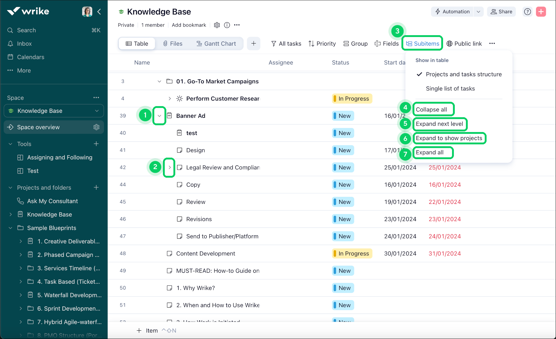The image size is (556, 339).
Task: Select Projects and tasks structure
Action: (x=464, y=74)
